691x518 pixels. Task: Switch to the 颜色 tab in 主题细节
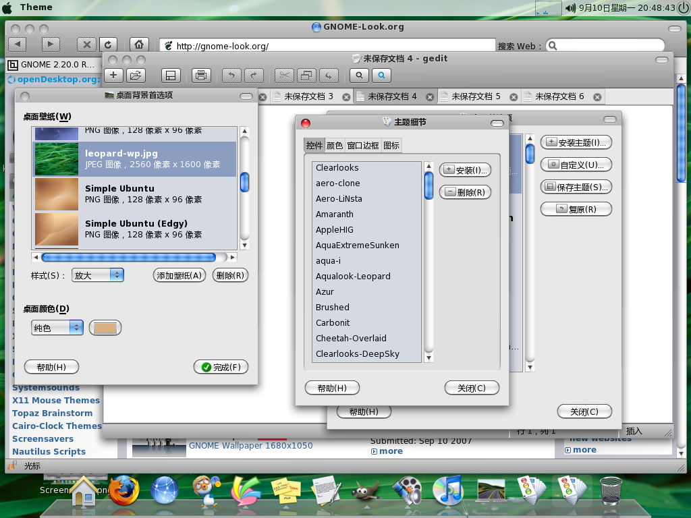click(x=335, y=146)
